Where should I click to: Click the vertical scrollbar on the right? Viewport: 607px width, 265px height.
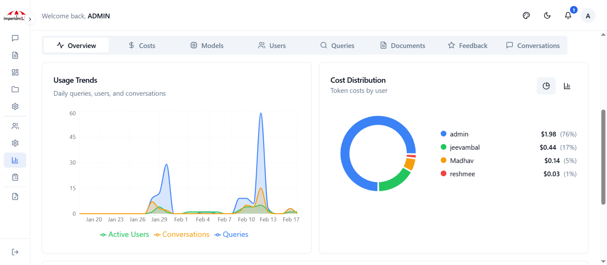(x=604, y=157)
